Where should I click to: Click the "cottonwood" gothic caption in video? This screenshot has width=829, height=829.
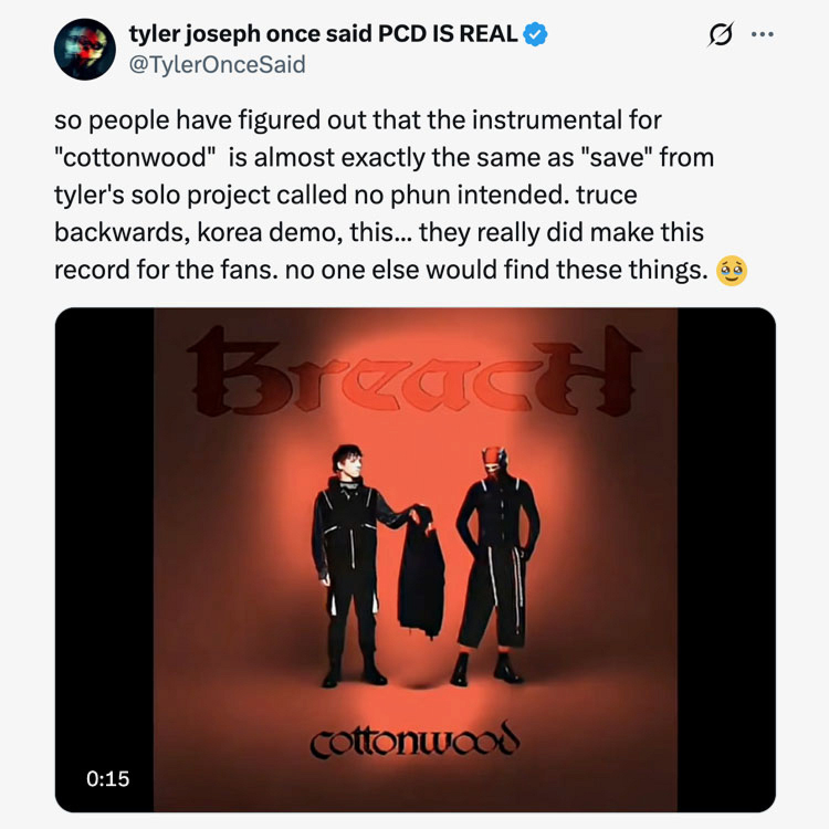[x=414, y=740]
